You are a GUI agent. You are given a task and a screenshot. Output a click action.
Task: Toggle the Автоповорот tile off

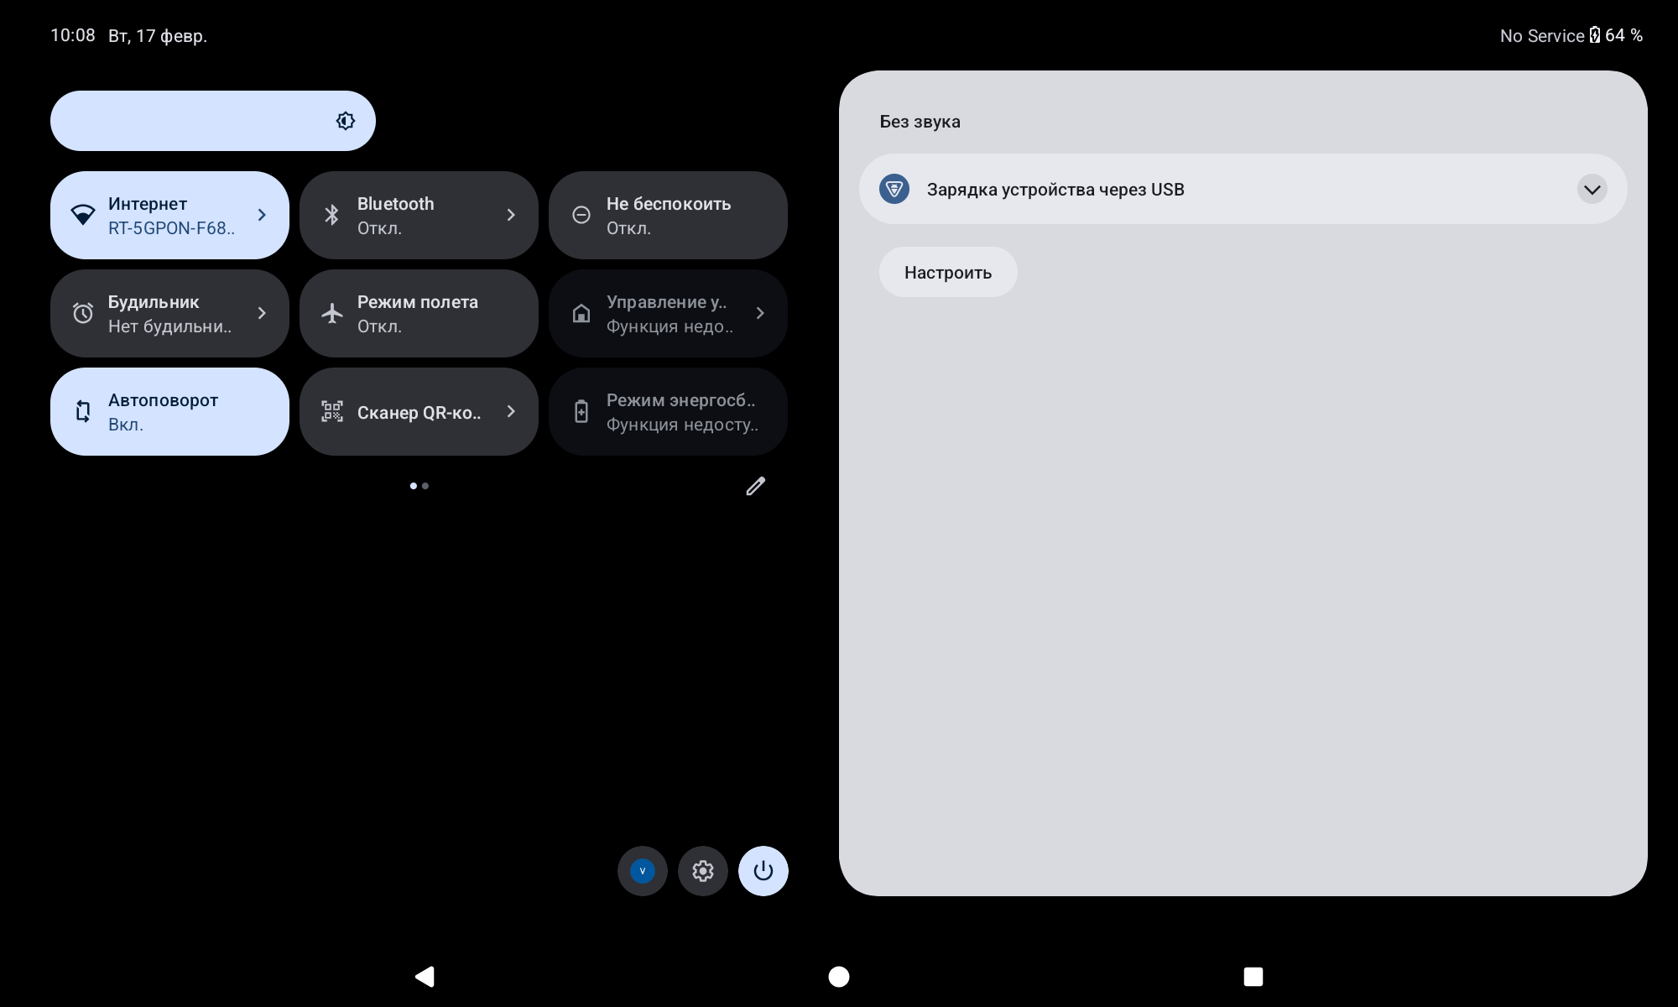169,411
